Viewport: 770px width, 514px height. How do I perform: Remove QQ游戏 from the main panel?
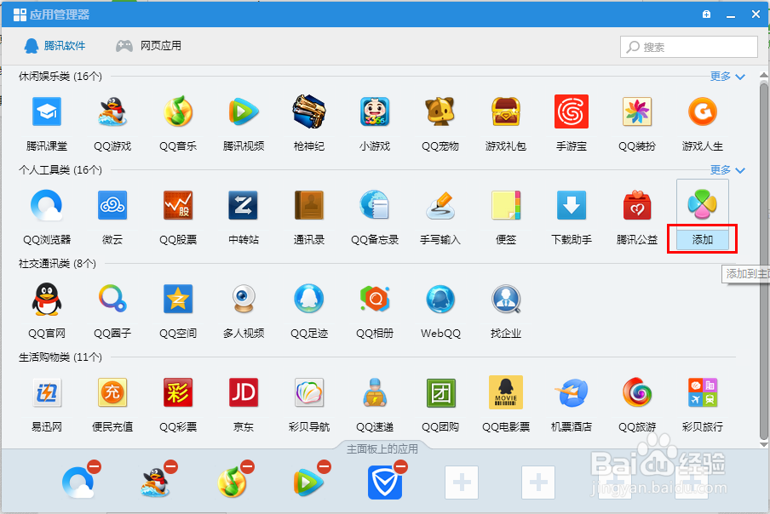coord(170,466)
